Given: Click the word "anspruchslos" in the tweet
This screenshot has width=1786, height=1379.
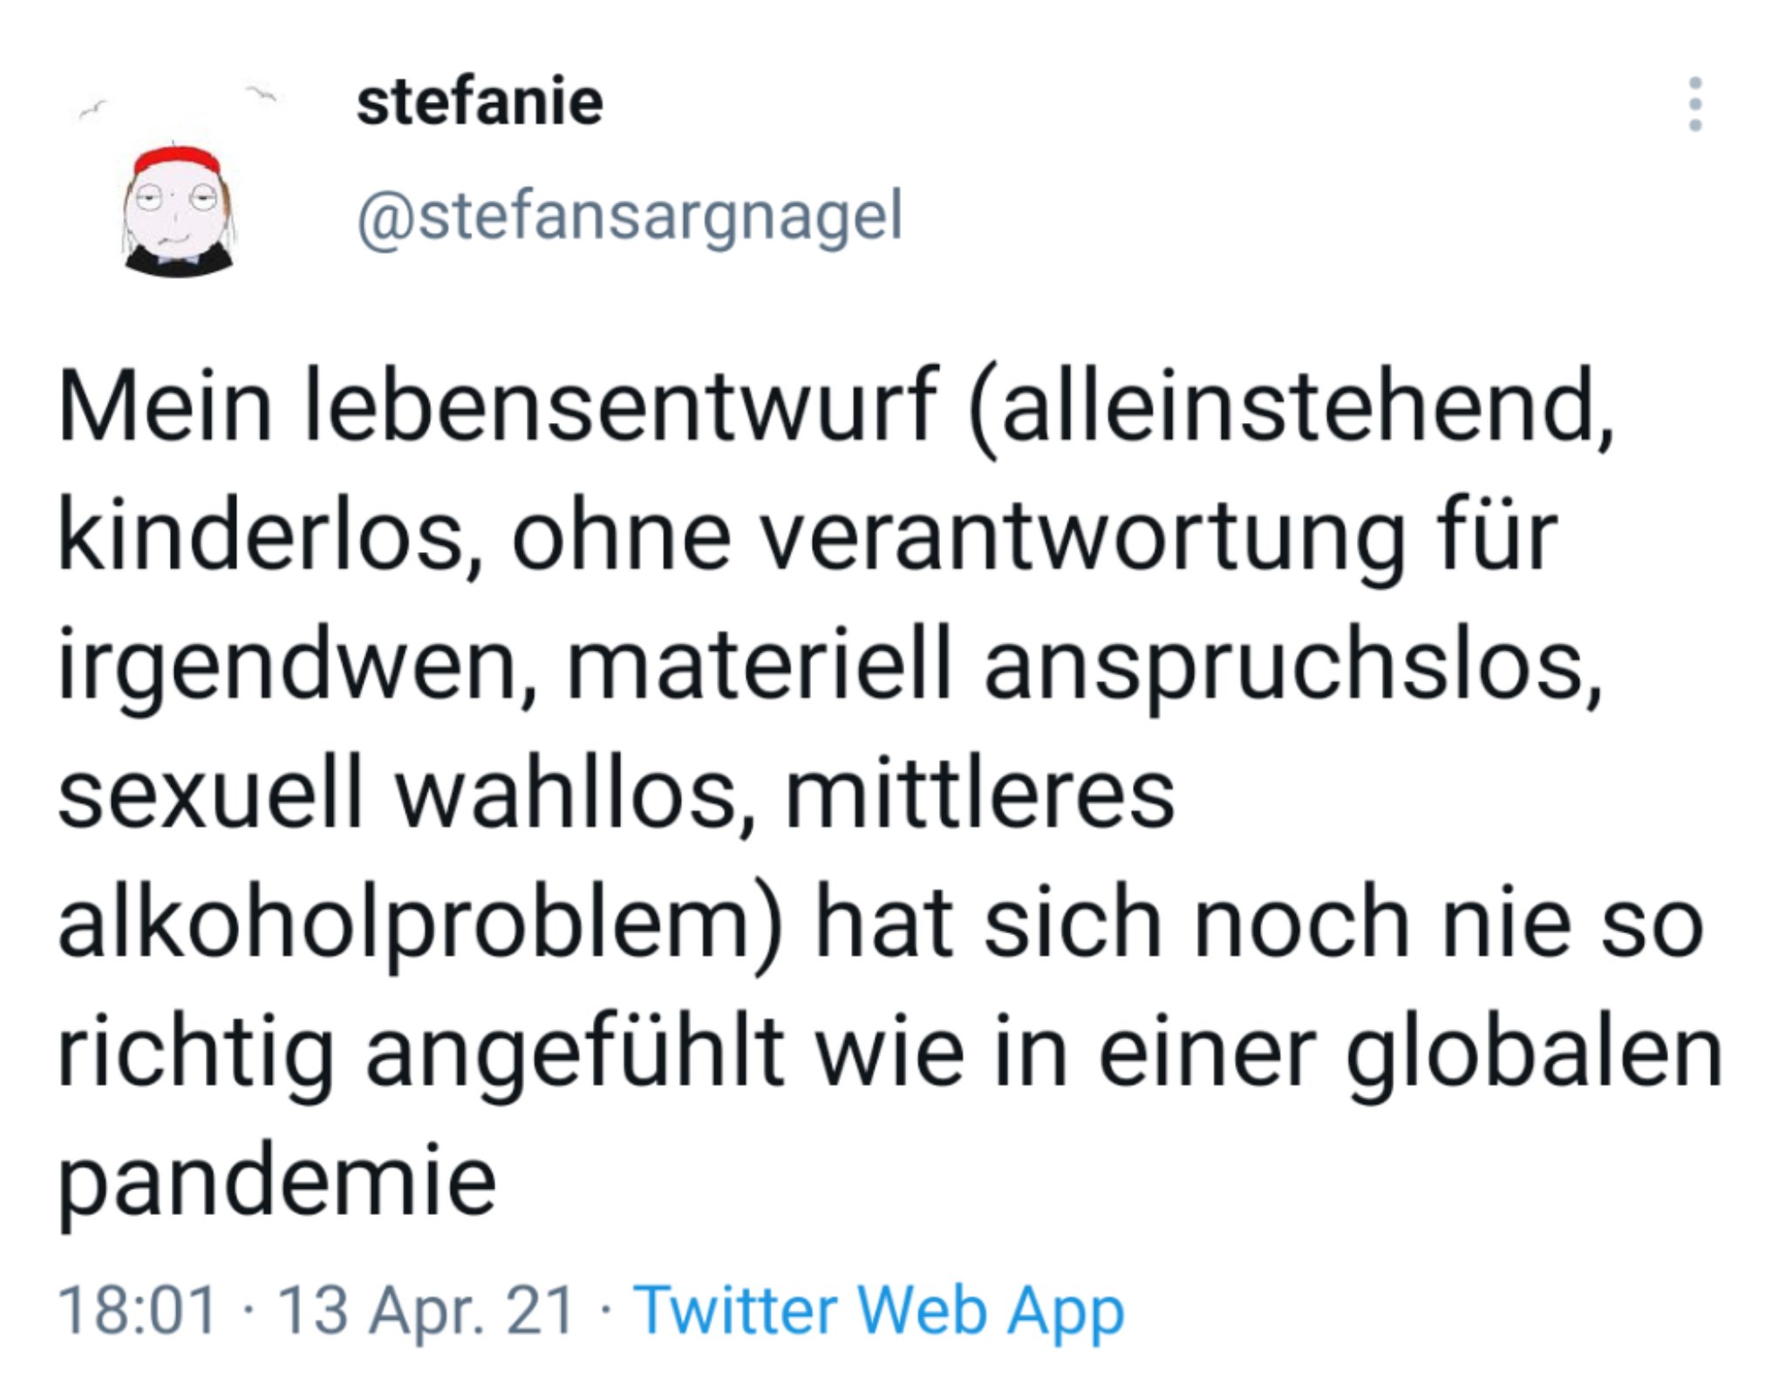Looking at the screenshot, I should point(1291,666).
